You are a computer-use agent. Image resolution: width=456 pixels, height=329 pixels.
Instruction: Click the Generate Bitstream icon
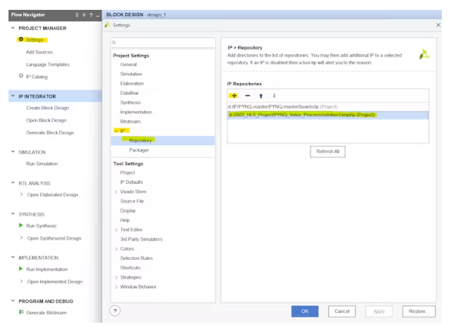(x=20, y=312)
